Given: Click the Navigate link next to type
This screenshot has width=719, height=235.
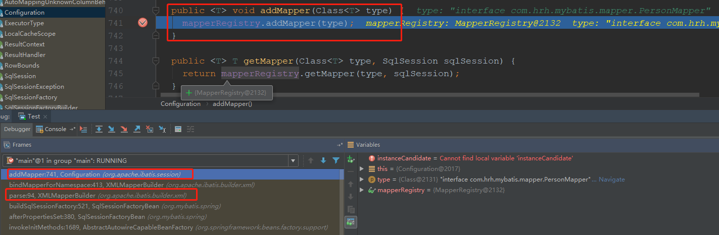Looking at the screenshot, I should [x=612, y=180].
